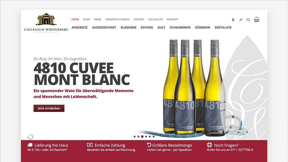The width and height of the screenshot is (288, 162).
Task: Open the VERANSTALTUNGEN menu item
Action: pyautogui.click(x=117, y=19)
